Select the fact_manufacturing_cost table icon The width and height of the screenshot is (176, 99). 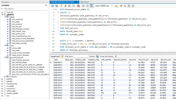[10, 36]
